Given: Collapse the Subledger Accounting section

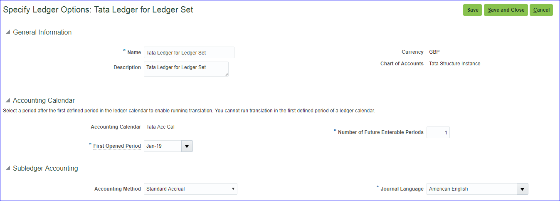Looking at the screenshot, I should click(7, 169).
